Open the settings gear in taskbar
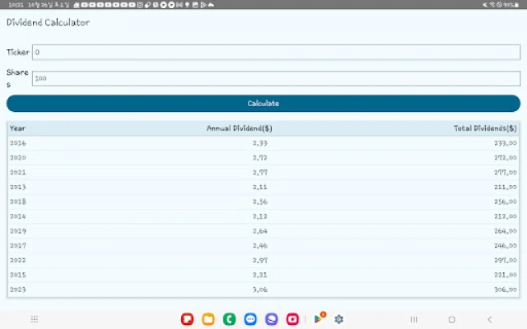Screen dimensions: 527x329 point(338,319)
